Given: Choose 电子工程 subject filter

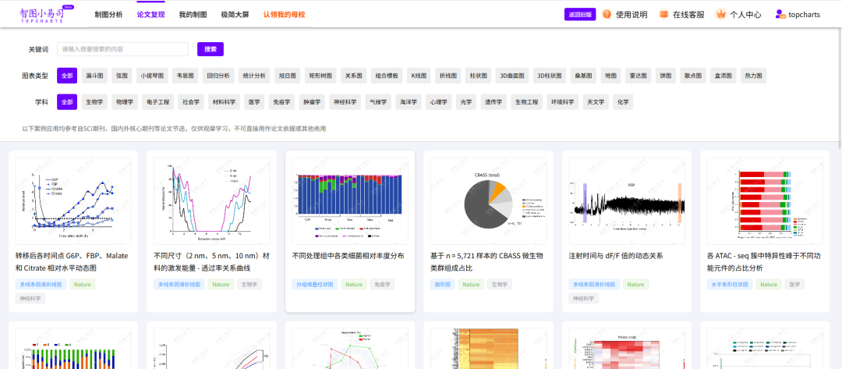Looking at the screenshot, I should point(157,102).
